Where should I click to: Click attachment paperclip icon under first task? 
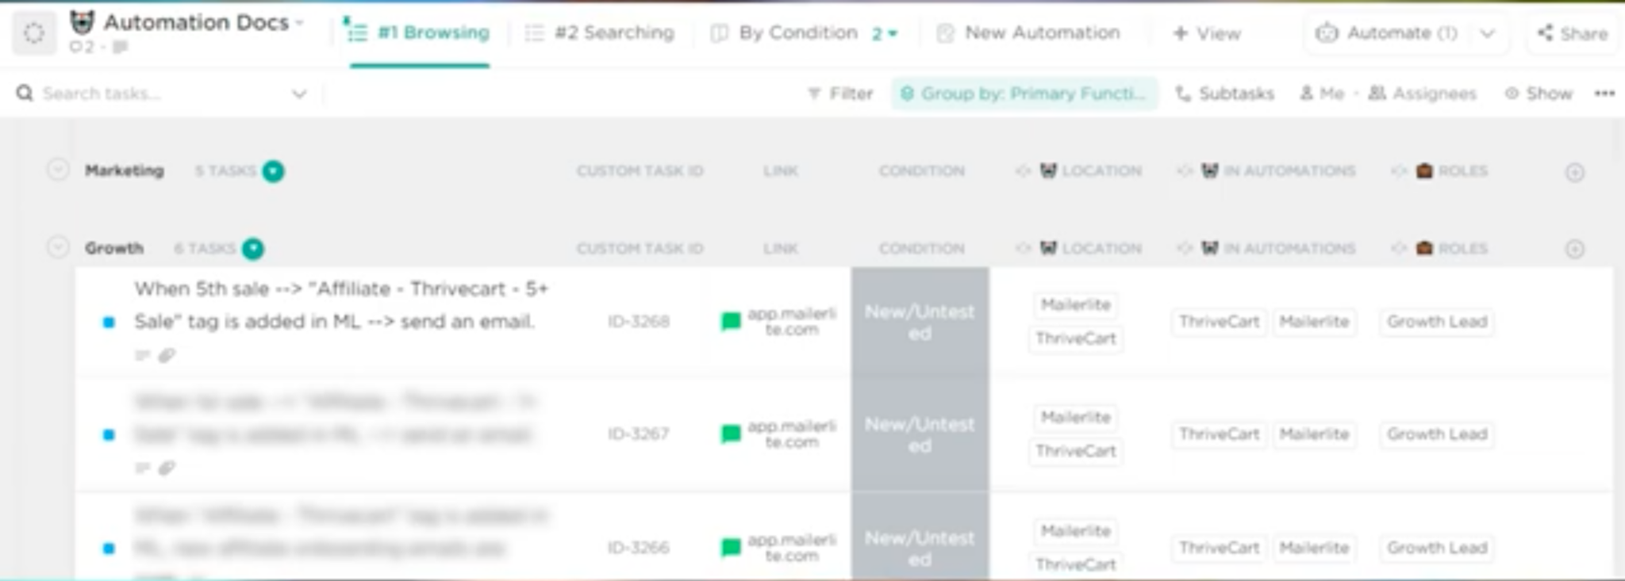click(x=167, y=356)
